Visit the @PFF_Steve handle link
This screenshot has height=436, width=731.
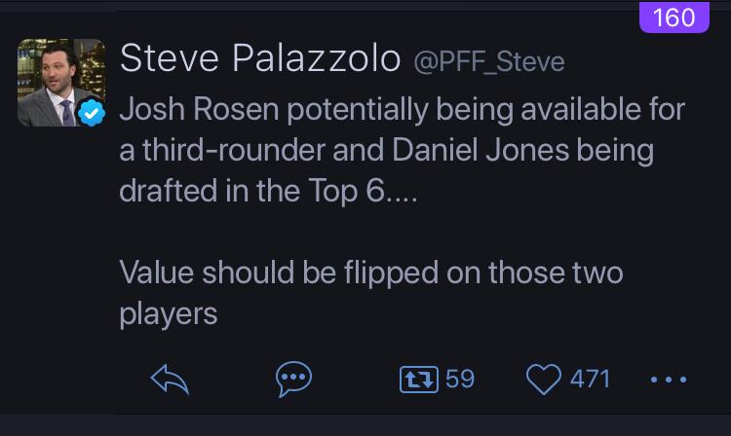click(x=489, y=63)
